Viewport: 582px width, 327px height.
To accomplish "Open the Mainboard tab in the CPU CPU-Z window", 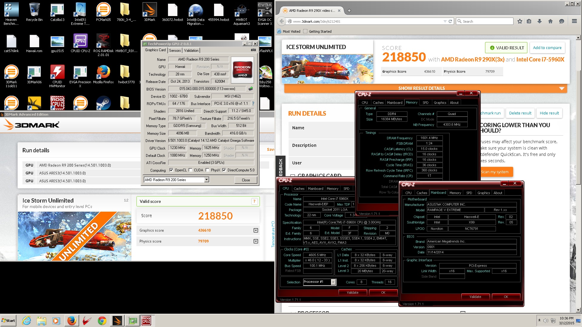I will pyautogui.click(x=316, y=189).
